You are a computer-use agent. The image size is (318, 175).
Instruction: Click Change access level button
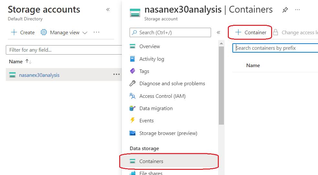tap(295, 32)
